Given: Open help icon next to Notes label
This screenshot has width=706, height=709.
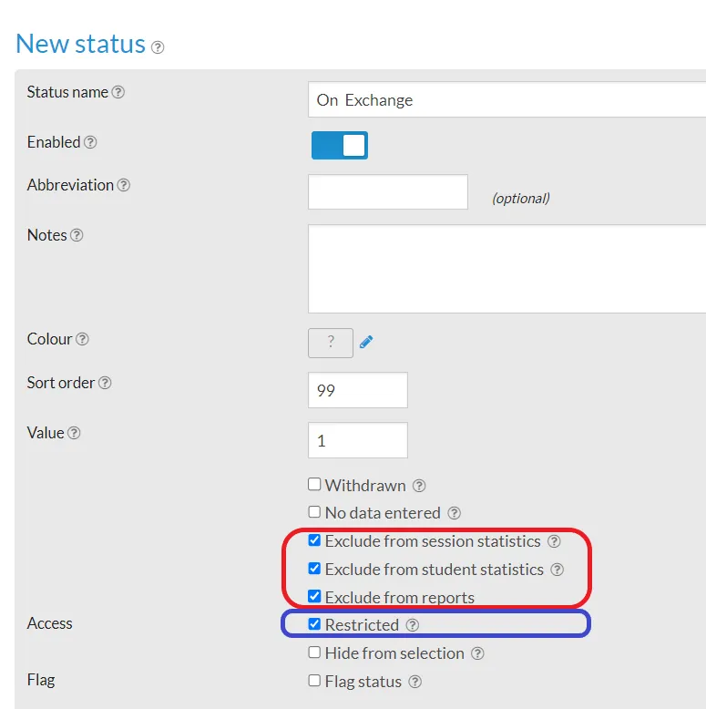Looking at the screenshot, I should point(77,235).
